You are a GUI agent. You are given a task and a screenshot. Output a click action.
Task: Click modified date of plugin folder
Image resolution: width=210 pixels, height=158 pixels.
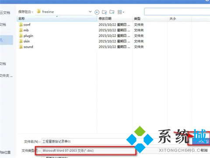(114, 36)
